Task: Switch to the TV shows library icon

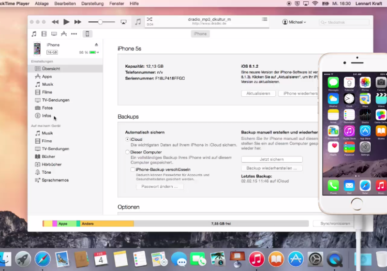Action: pos(54,34)
